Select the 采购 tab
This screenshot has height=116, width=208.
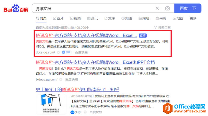[x=161, y=18]
